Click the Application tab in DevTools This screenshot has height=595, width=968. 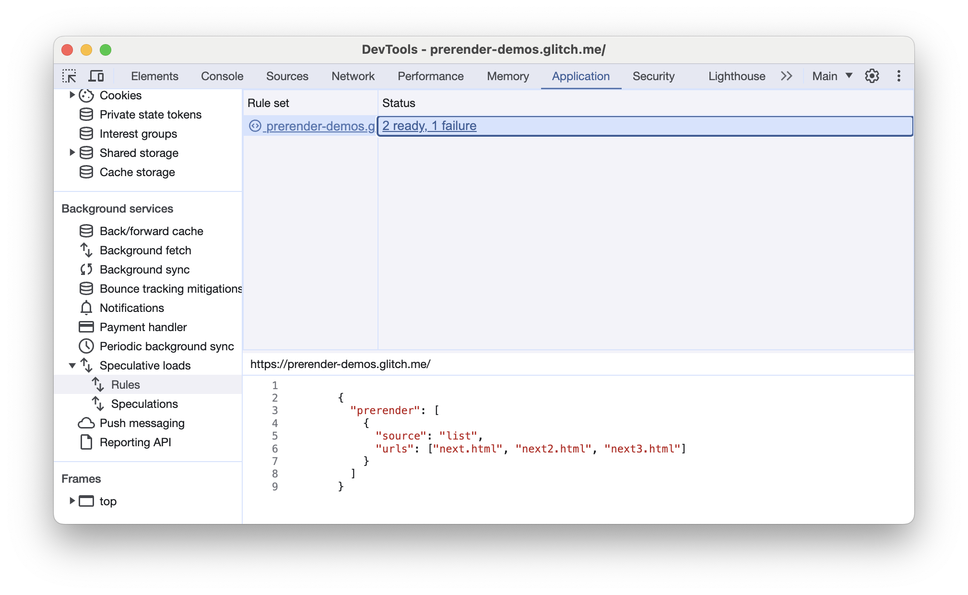[581, 75]
